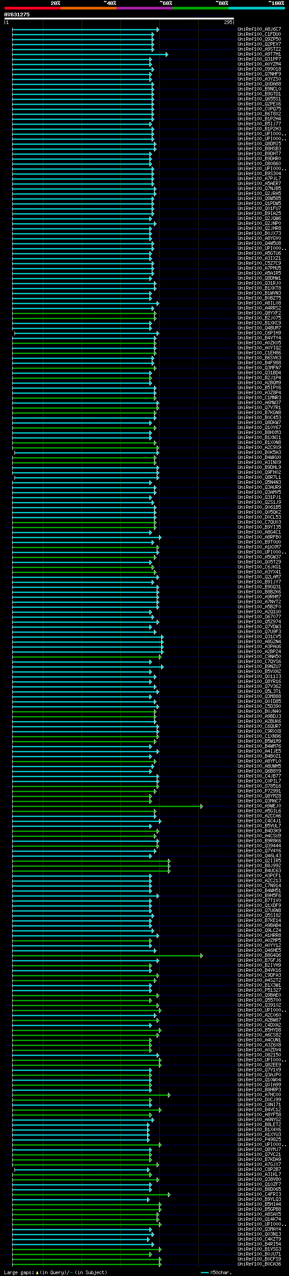Select the UniRef100_B9S304 label
The image size is (289, 1276).
click(x=259, y=173)
